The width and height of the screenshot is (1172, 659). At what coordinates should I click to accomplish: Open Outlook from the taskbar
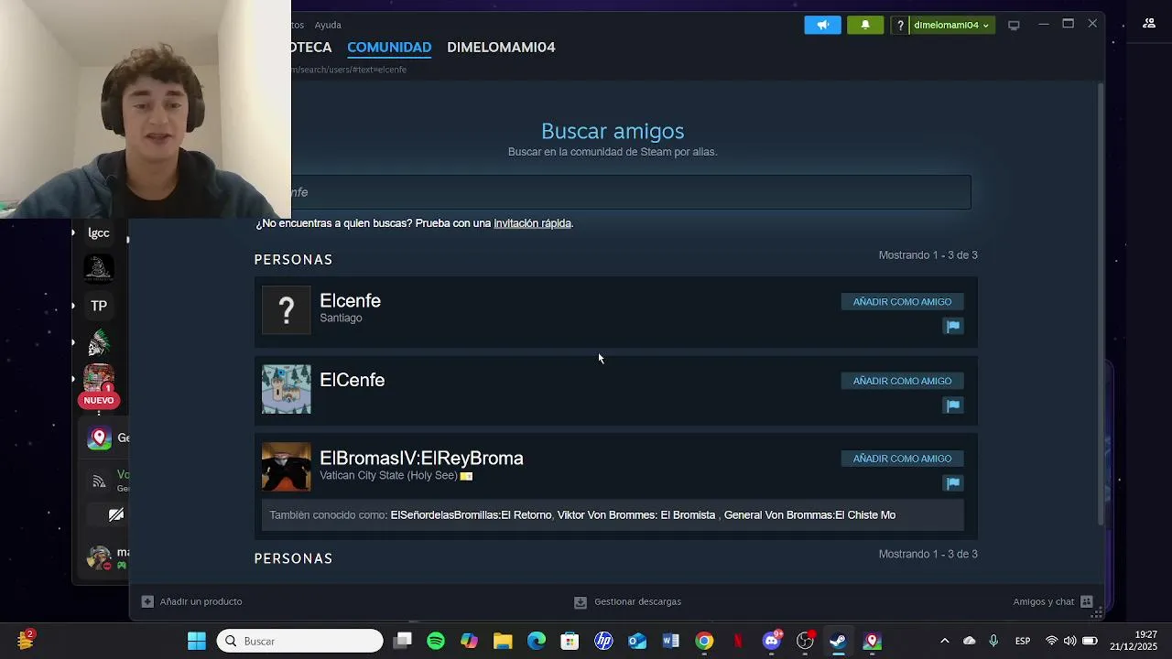[637, 641]
